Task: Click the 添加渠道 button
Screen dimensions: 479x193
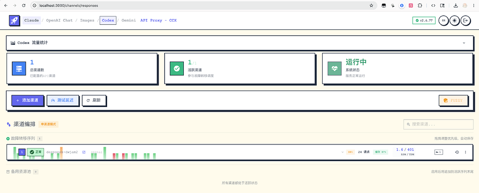Action: (x=28, y=100)
